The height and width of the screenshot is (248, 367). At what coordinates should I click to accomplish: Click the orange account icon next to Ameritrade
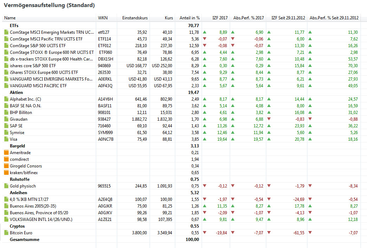[x=6, y=152]
